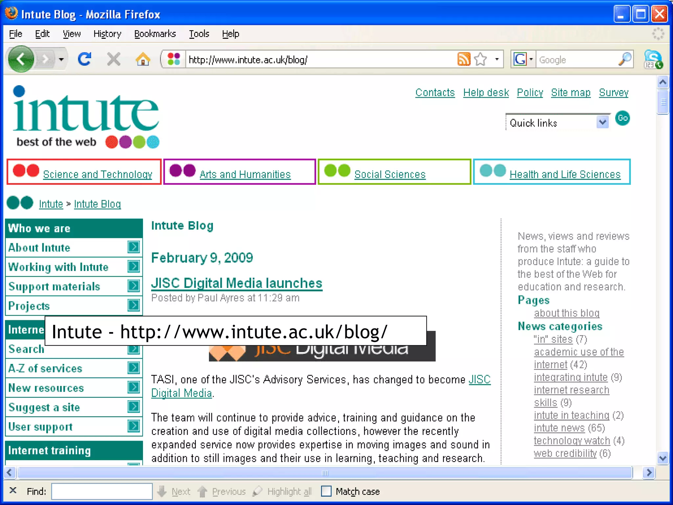Viewport: 673px width, 505px height.
Task: Click the magnifier search icon
Action: [625, 60]
